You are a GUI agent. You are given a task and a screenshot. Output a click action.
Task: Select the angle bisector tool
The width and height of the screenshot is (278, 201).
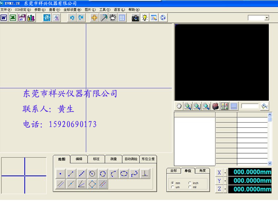82,184
